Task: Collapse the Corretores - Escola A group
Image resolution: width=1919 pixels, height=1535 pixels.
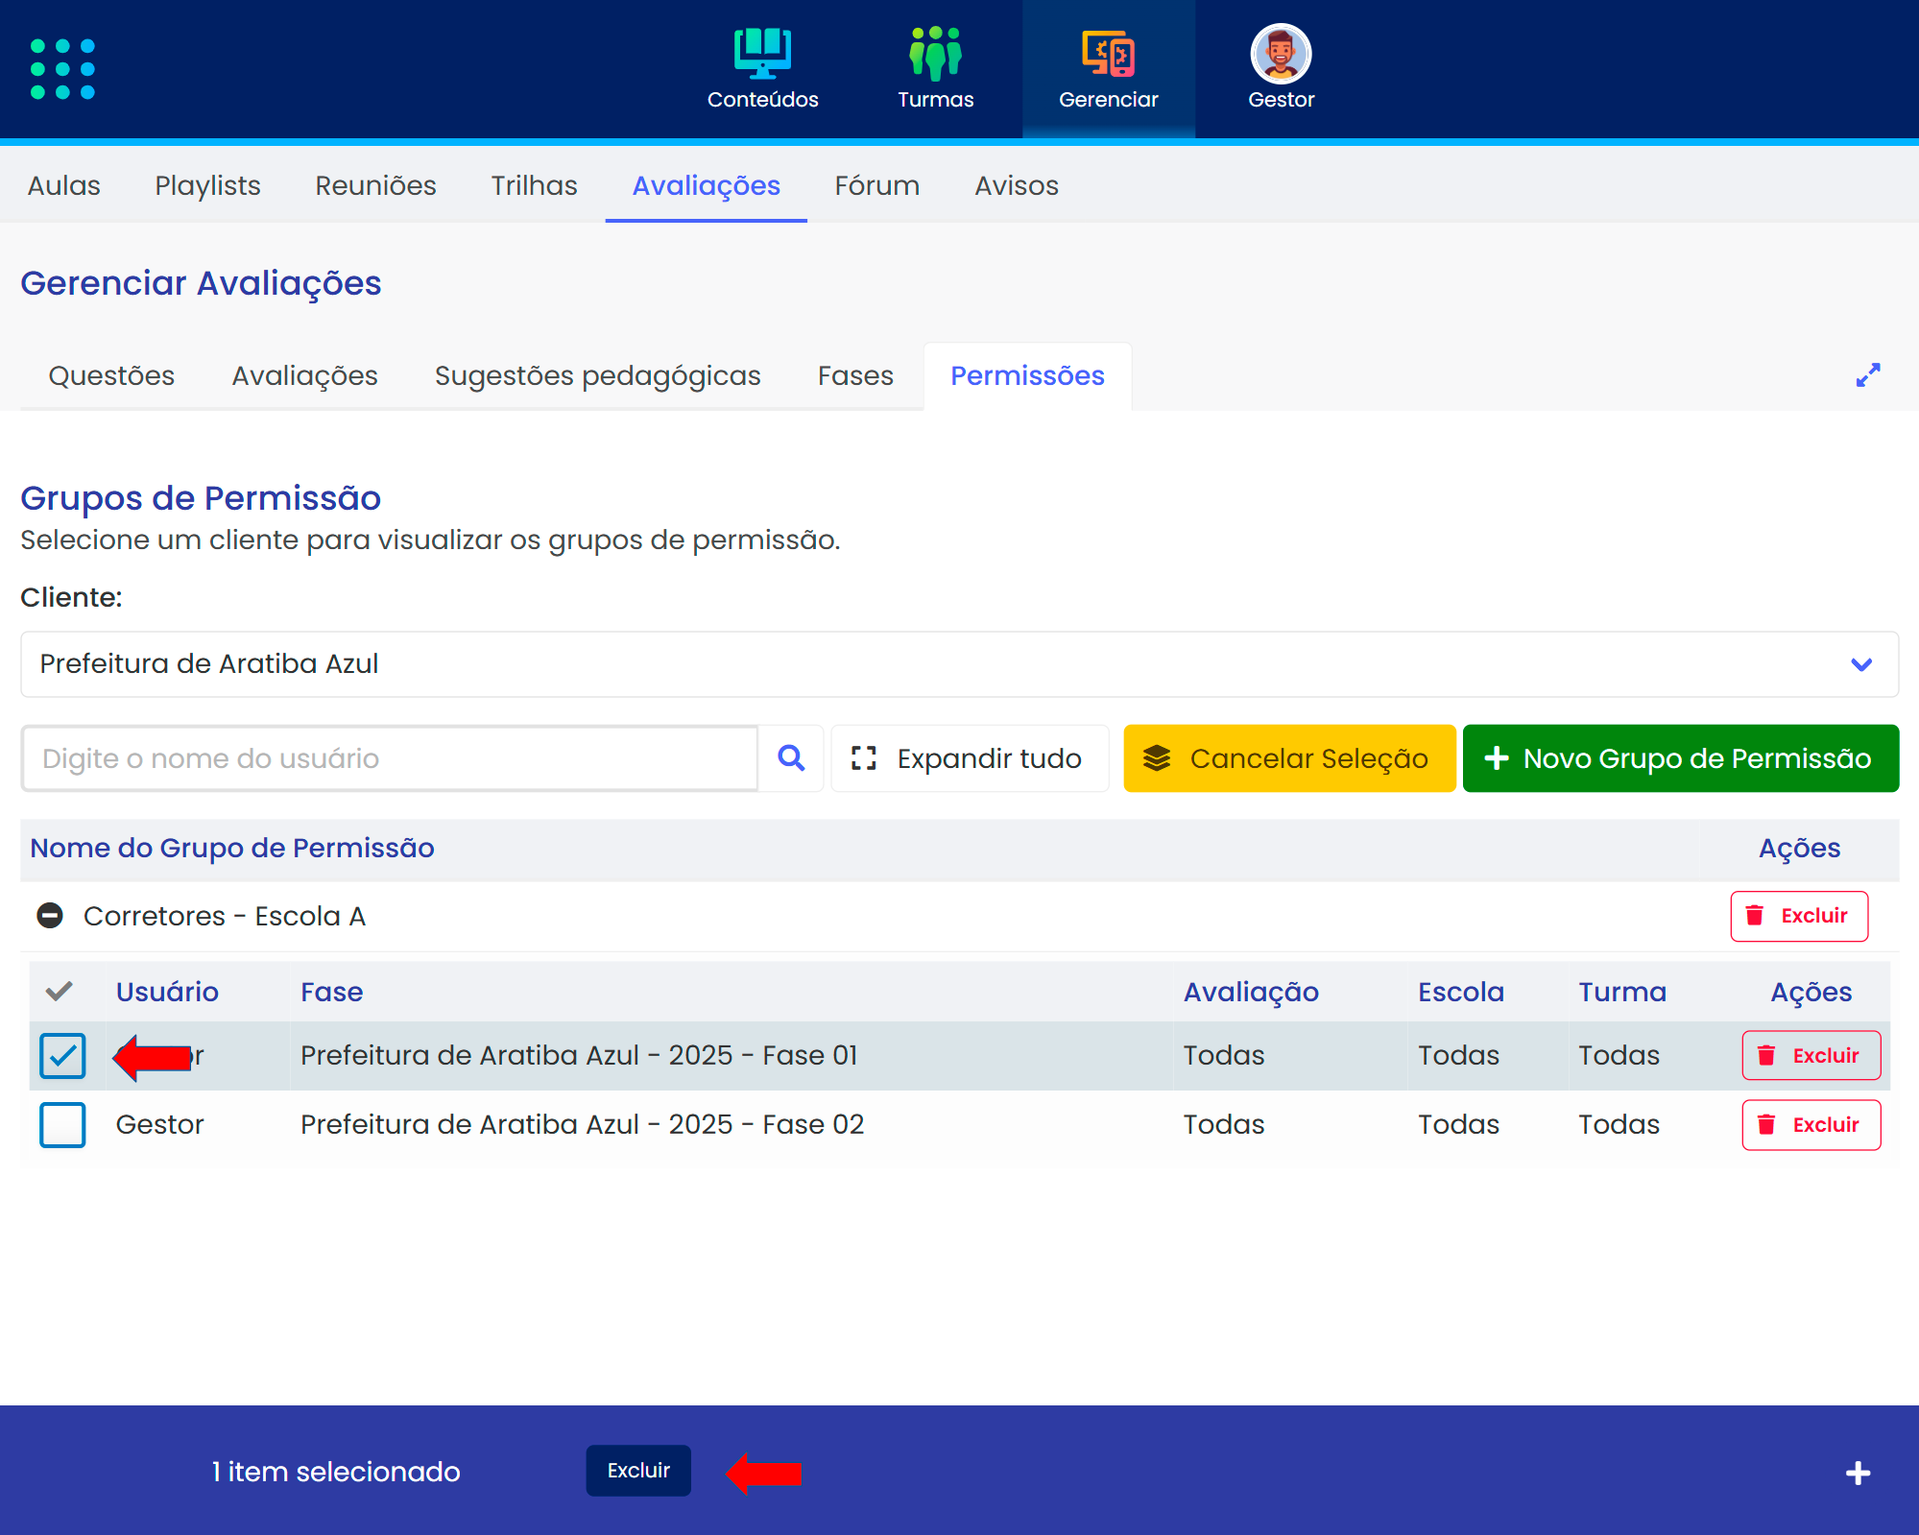Action: point(50,916)
